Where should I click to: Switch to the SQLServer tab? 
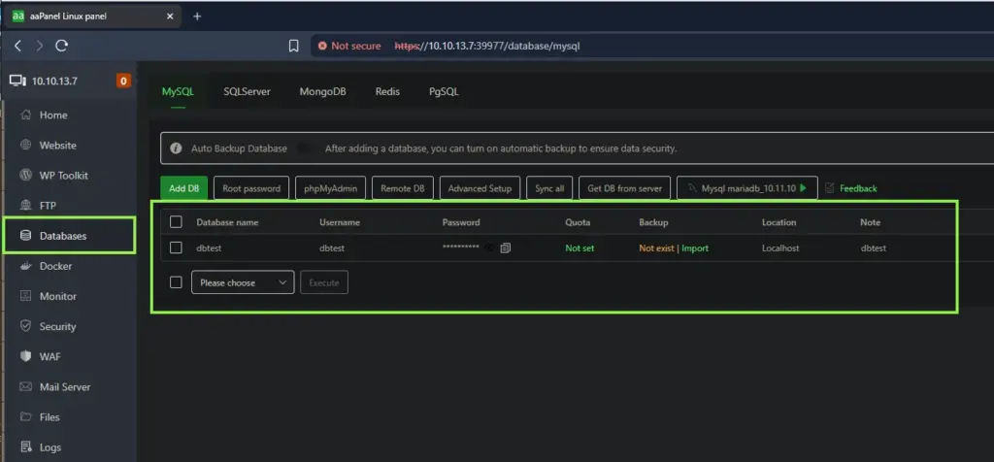click(247, 92)
